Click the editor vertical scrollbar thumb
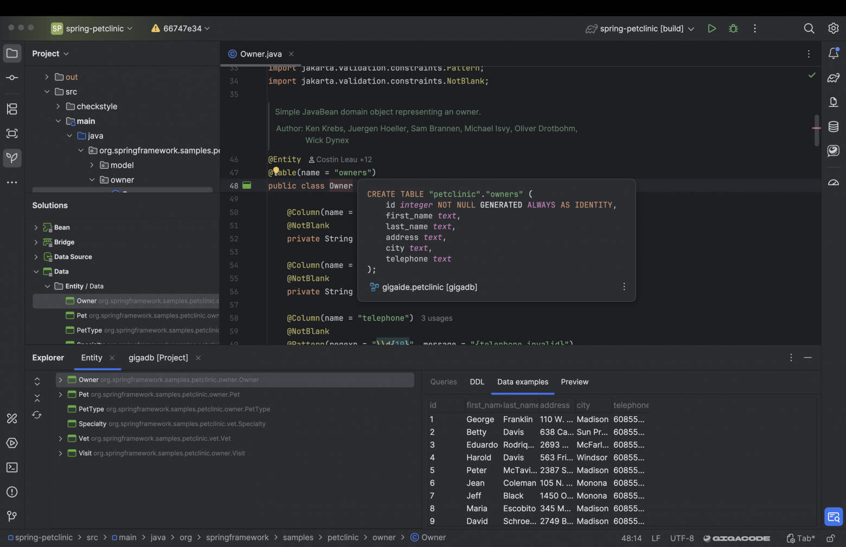This screenshot has width=846, height=547. [x=817, y=130]
